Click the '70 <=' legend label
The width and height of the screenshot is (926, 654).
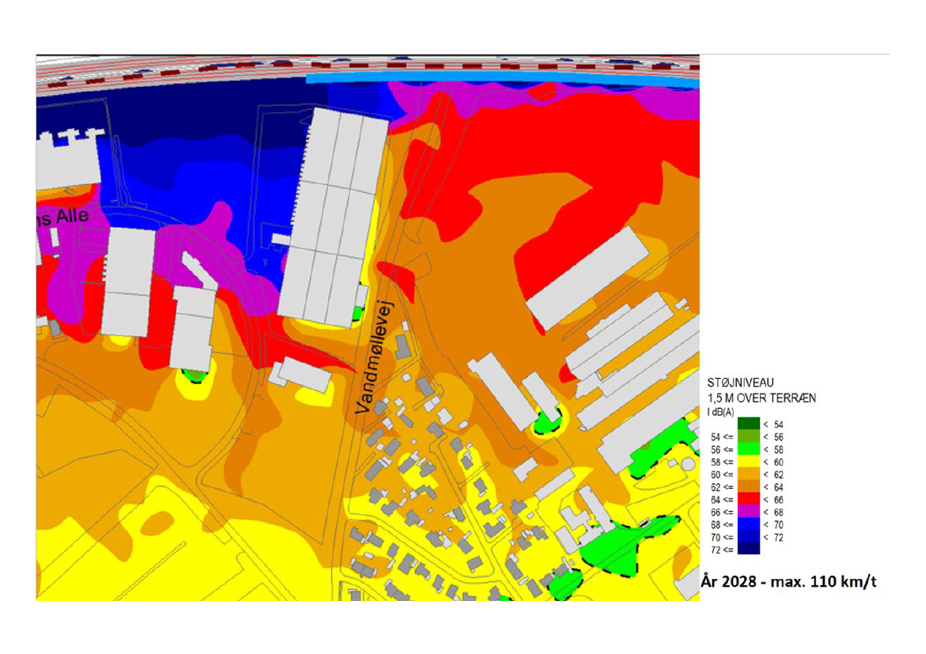(x=722, y=538)
